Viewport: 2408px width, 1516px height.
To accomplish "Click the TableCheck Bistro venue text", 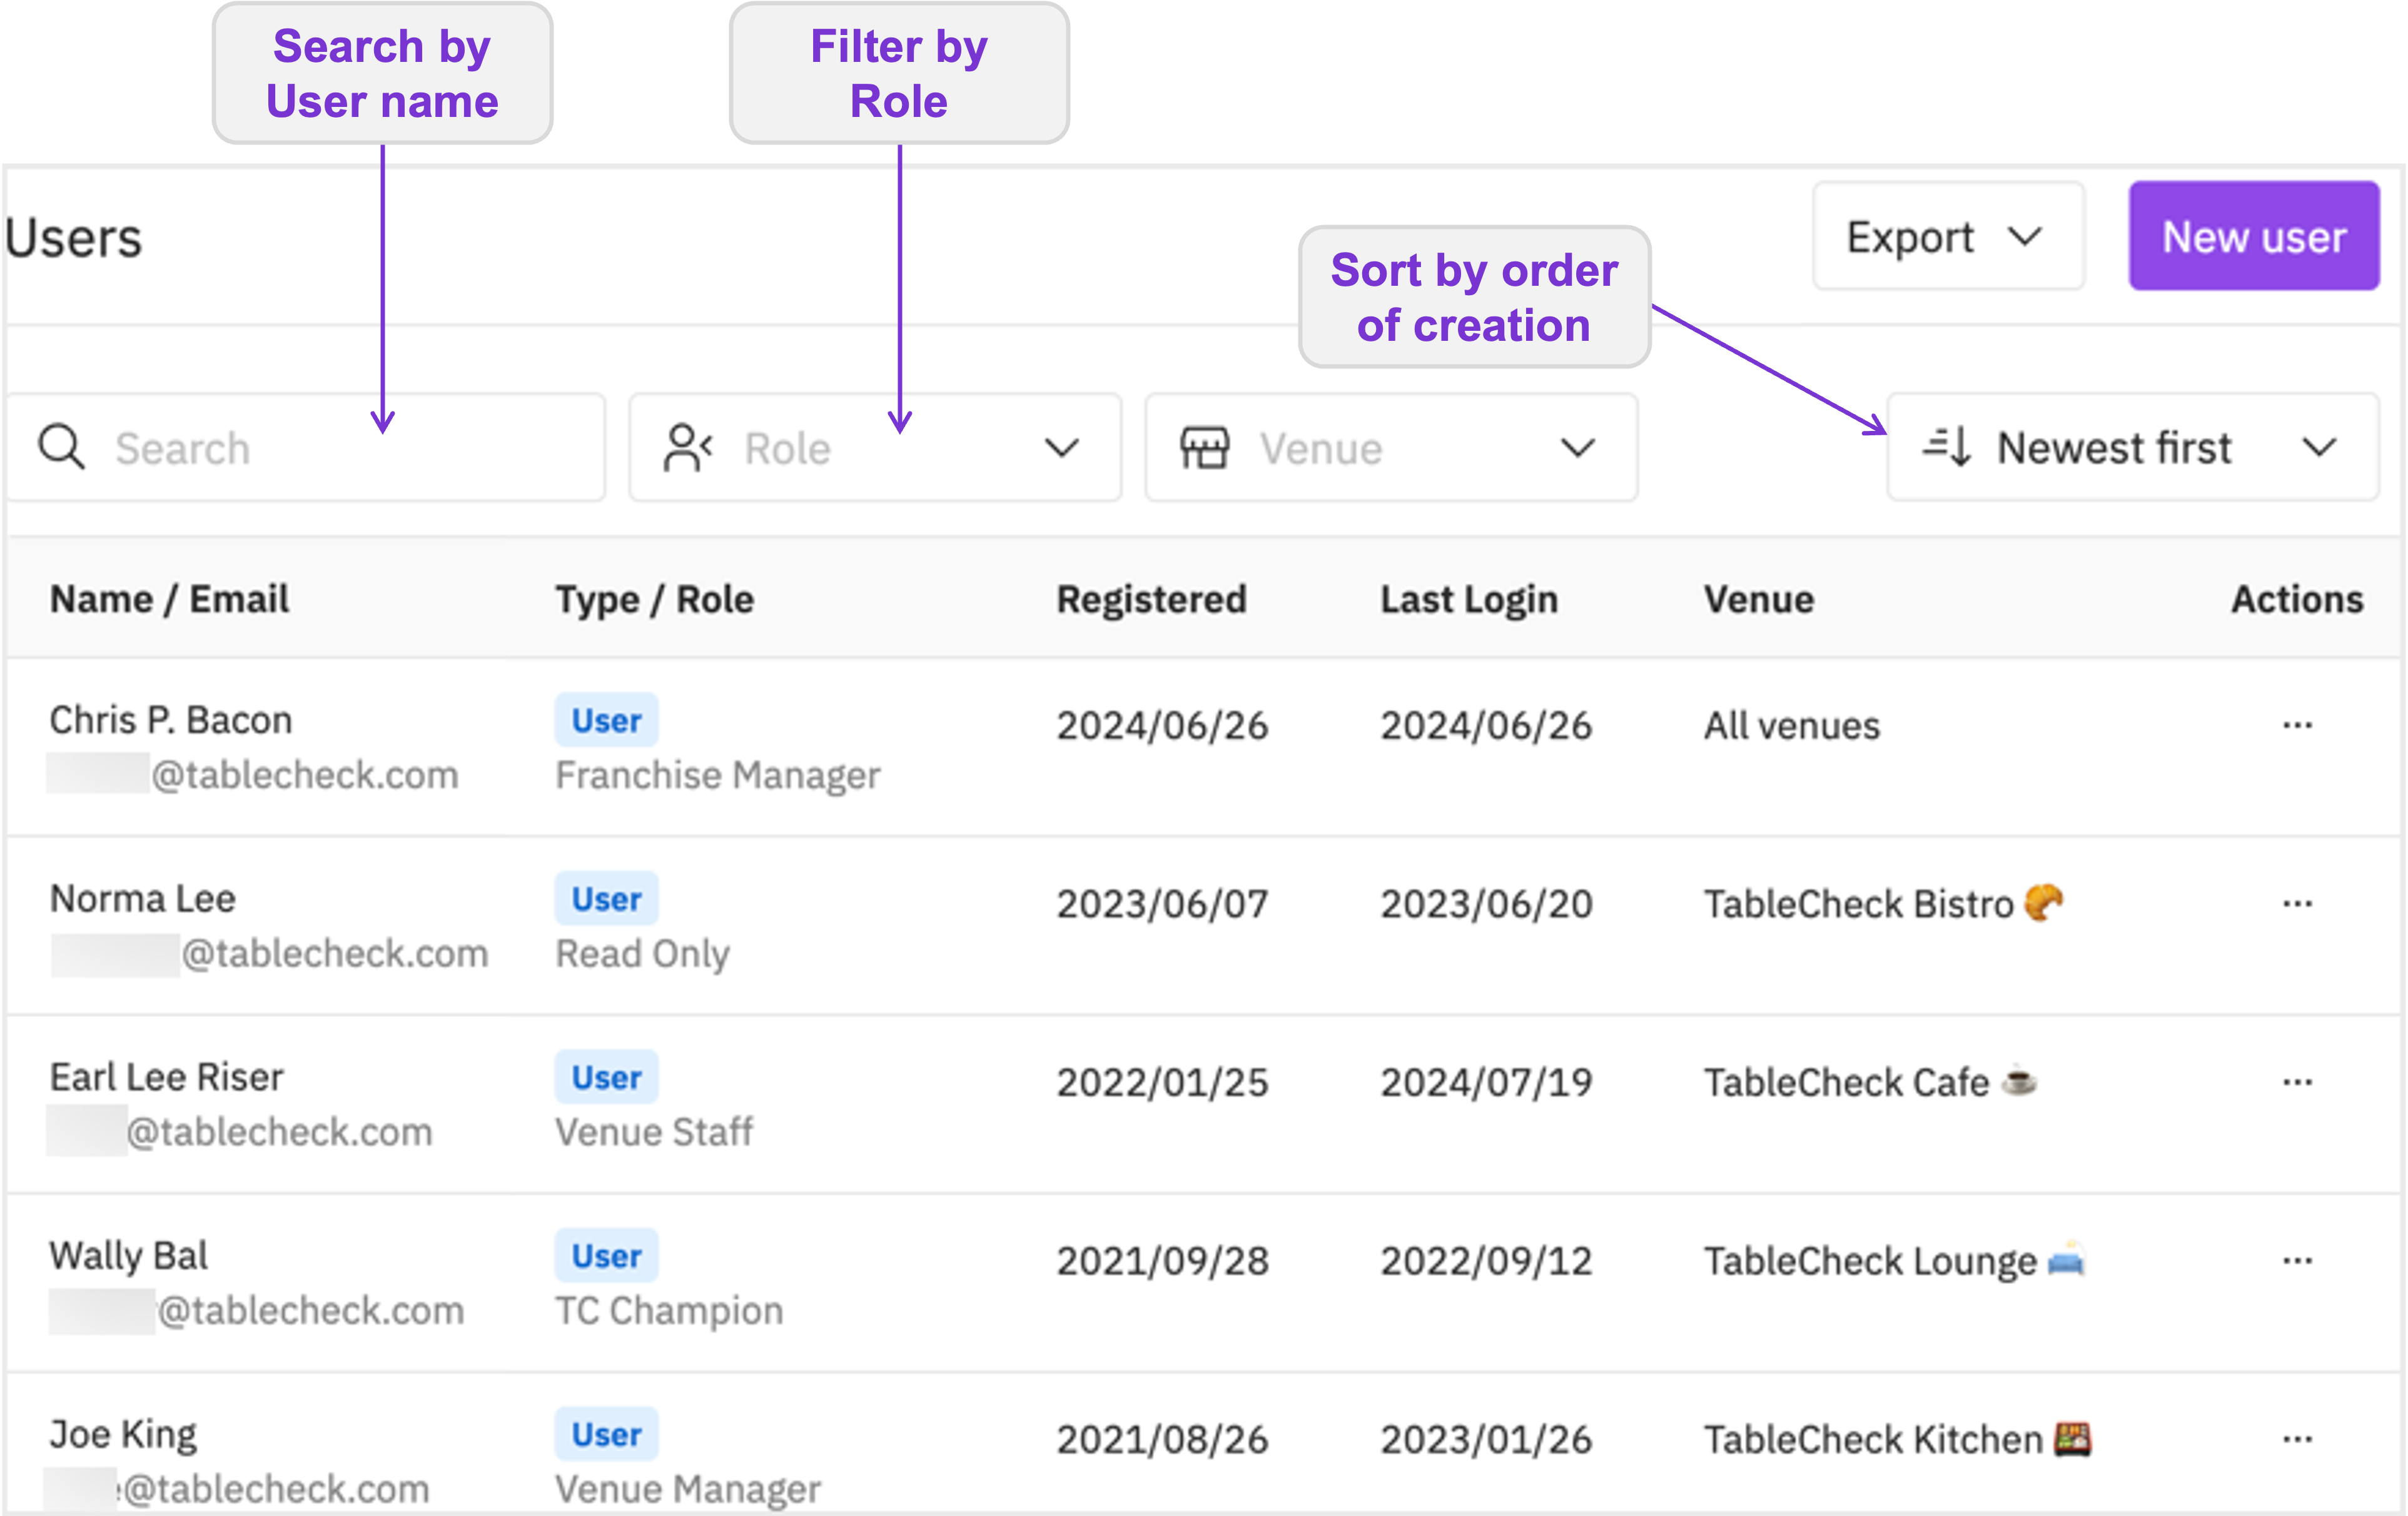I will pyautogui.click(x=1858, y=904).
